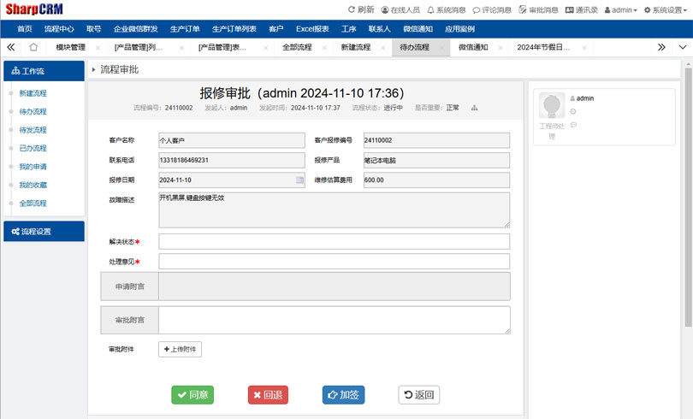
Task: Open 通讯录 address book
Action: pos(582,9)
